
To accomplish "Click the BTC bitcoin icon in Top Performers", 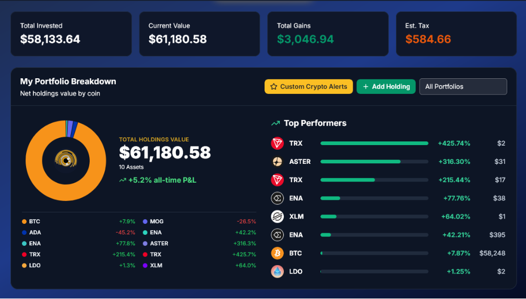I will 277,253.
